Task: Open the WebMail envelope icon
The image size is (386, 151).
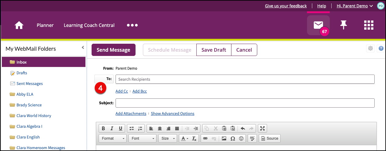Action: (318, 25)
